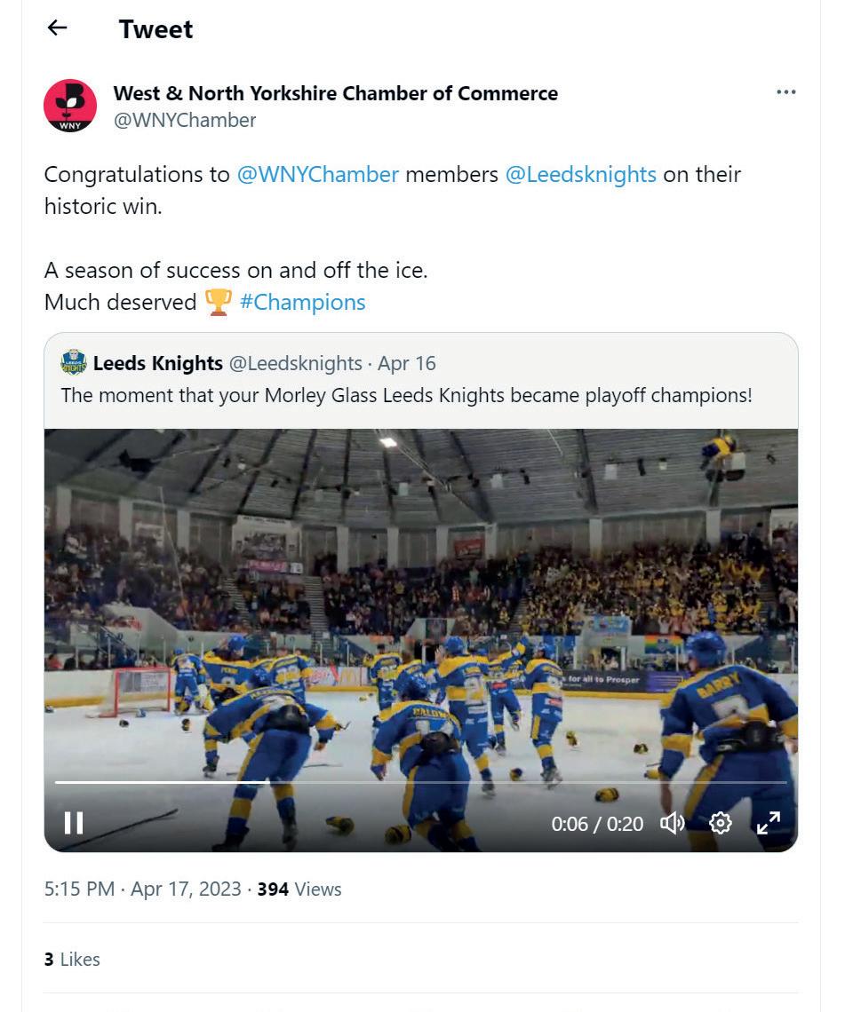Open the @WNYChamber mention link in tweet text

[317, 174]
